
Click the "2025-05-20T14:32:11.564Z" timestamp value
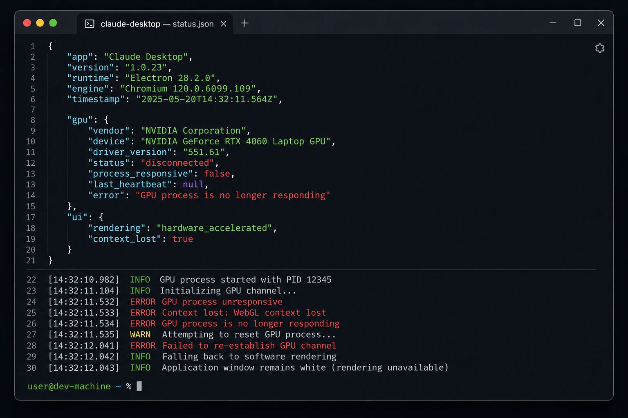207,99
